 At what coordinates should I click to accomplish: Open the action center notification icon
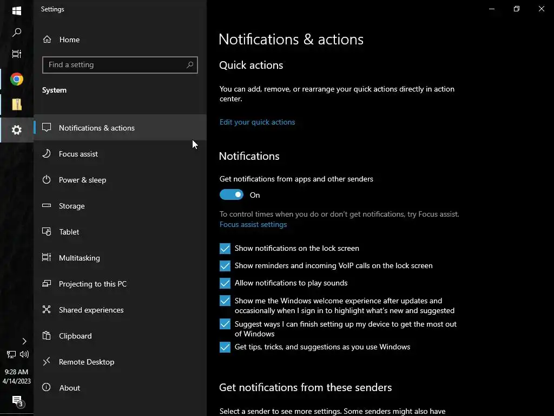pyautogui.click(x=17, y=401)
